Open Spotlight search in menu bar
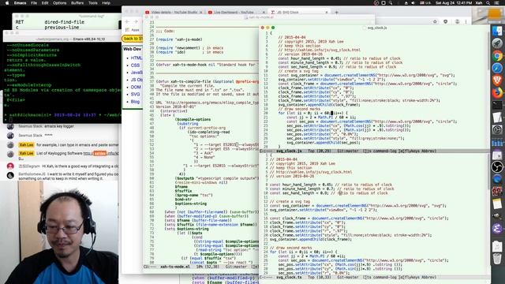The width and height of the screenshot is (505, 284). tap(488, 3)
